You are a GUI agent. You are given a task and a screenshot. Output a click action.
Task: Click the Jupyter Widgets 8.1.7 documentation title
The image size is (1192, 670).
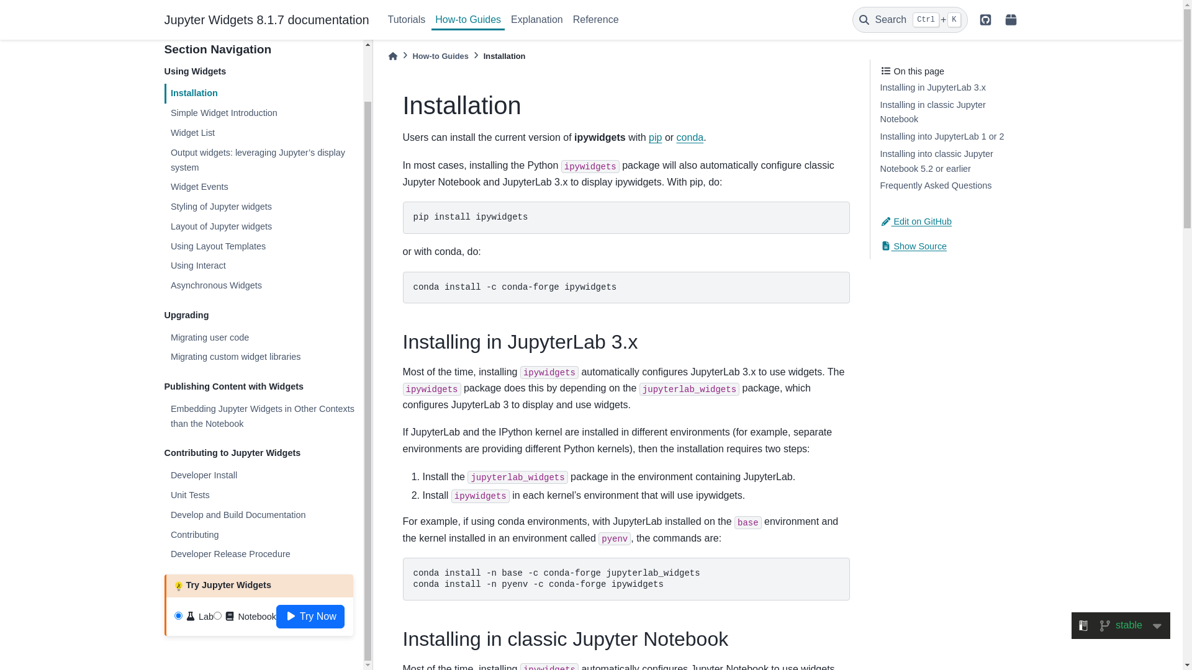pos(266,20)
